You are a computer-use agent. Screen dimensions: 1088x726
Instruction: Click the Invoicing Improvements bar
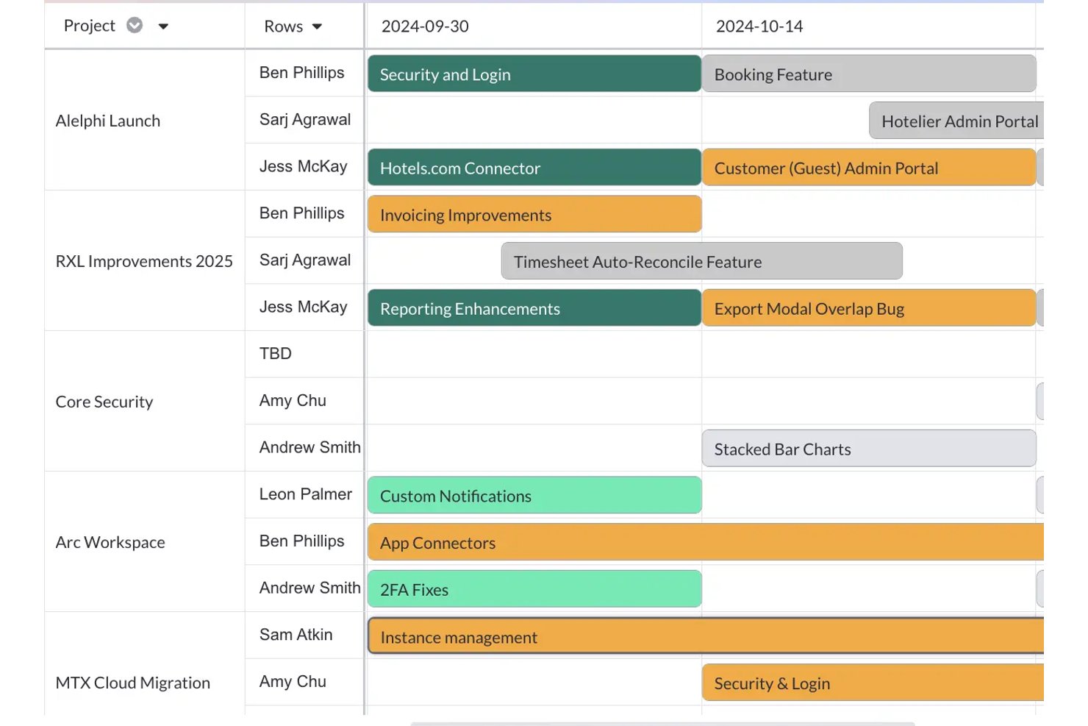tap(534, 214)
